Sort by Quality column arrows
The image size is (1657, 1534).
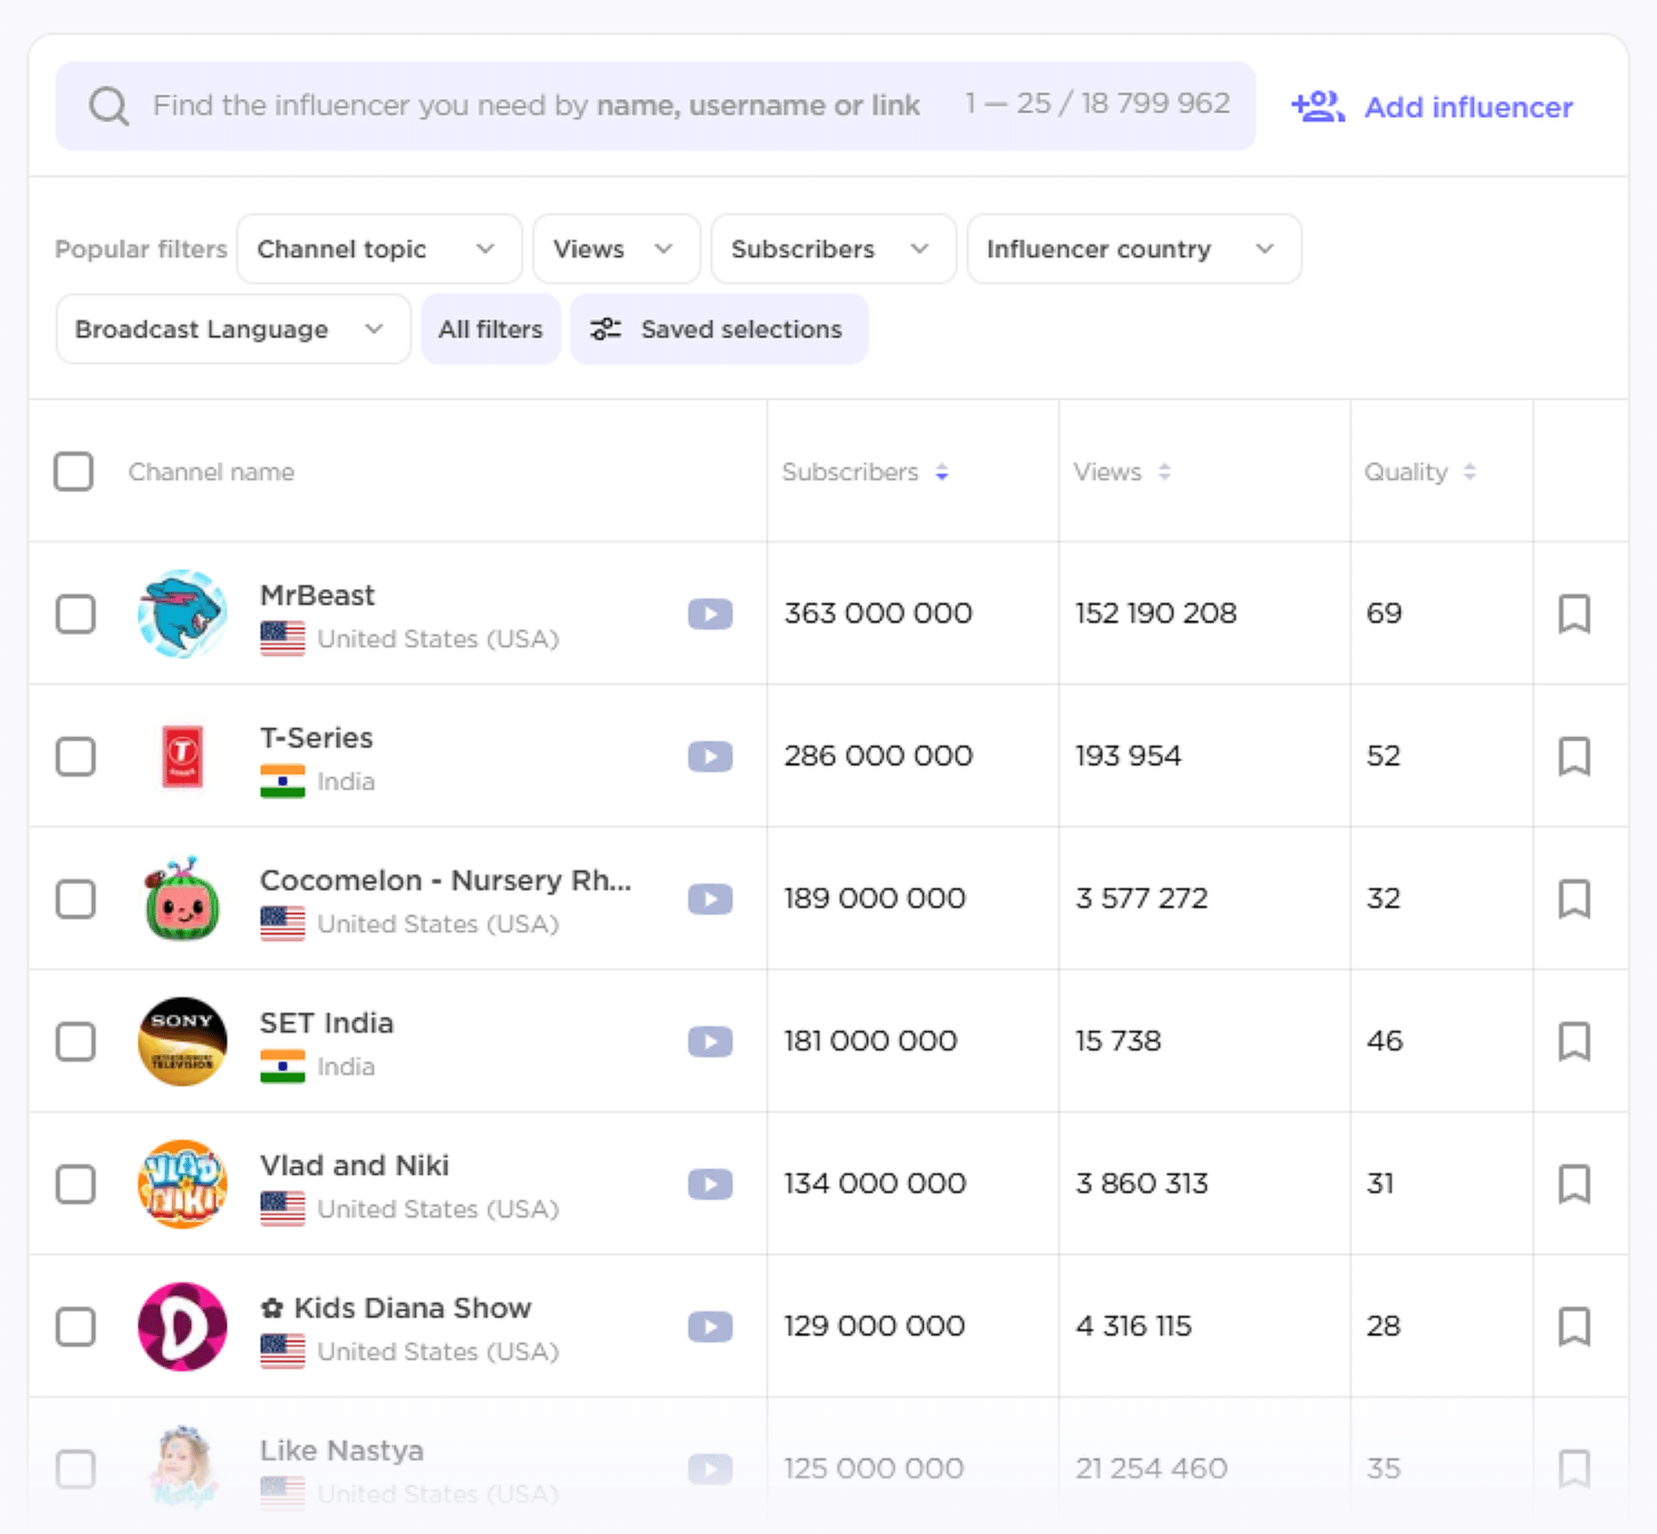(x=1469, y=472)
